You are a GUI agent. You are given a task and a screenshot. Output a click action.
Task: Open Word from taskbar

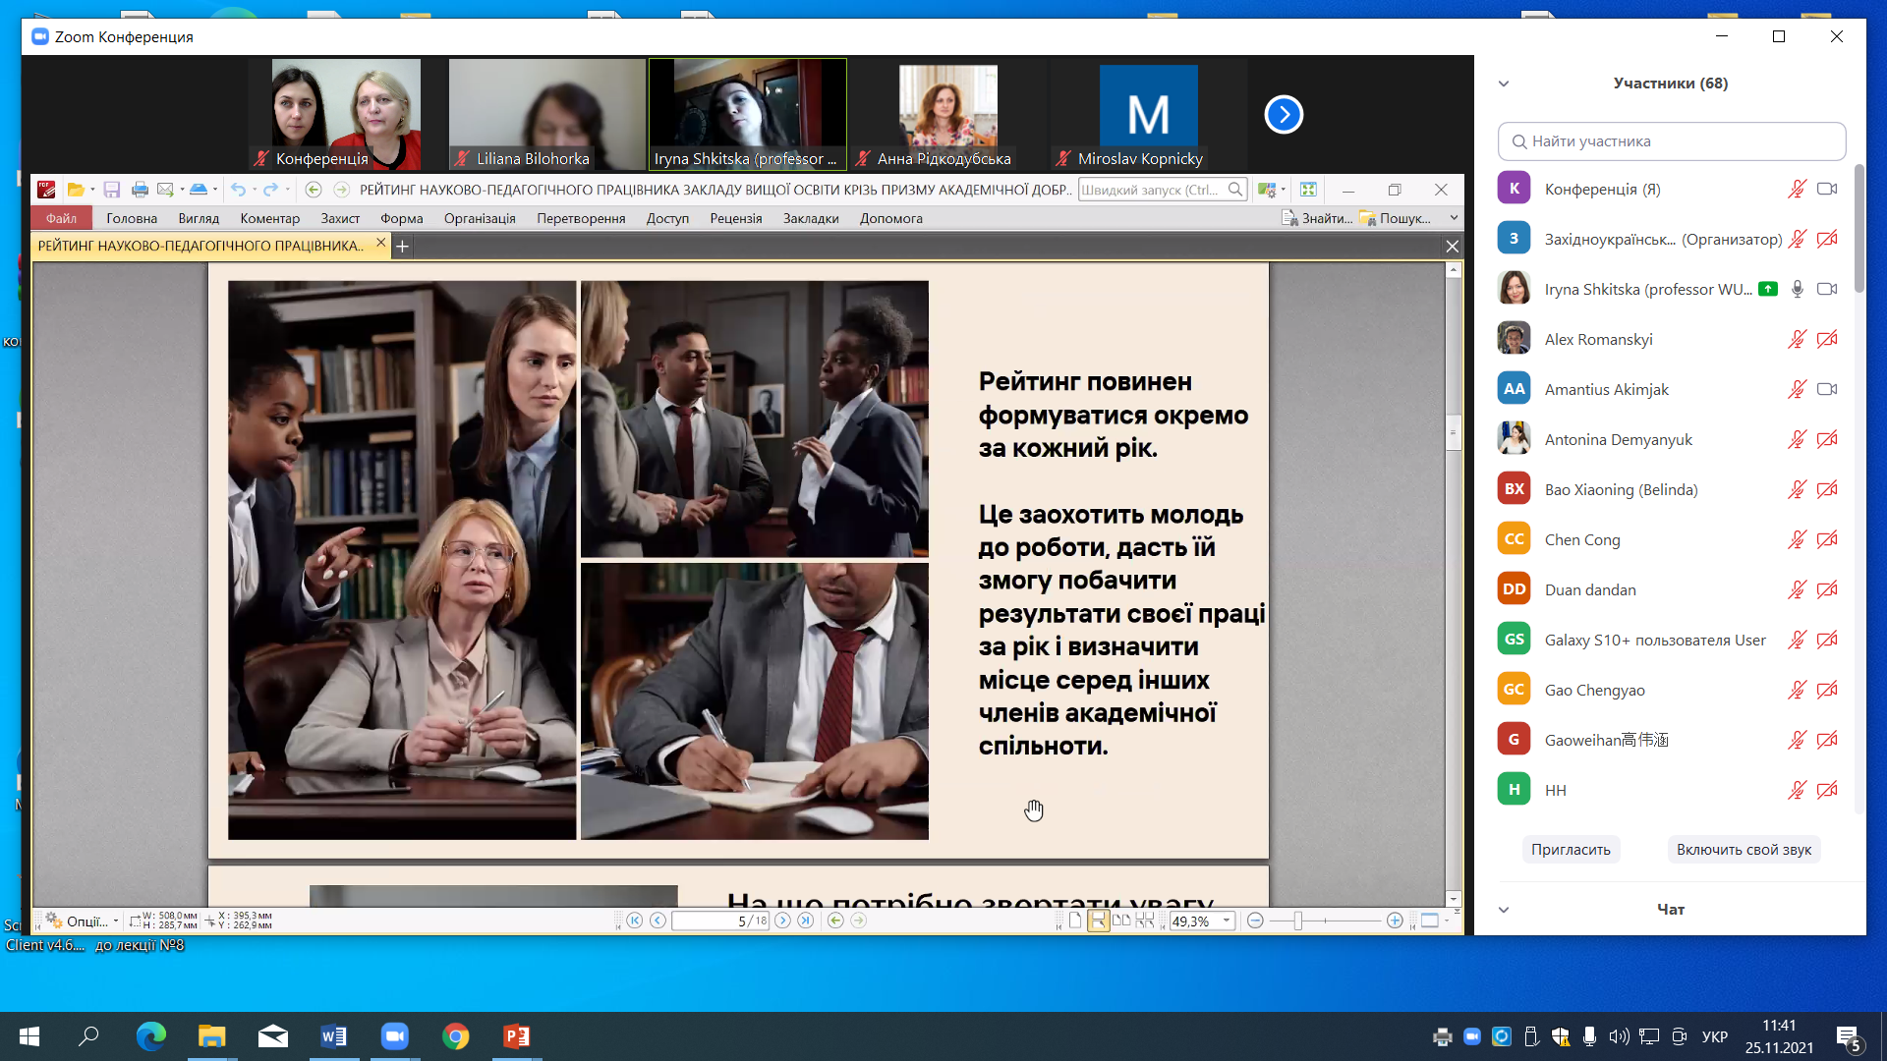[333, 1036]
